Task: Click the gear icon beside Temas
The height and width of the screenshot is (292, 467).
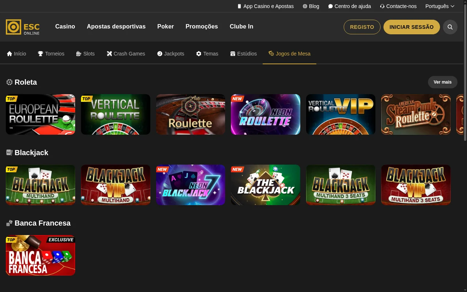Action: point(199,54)
